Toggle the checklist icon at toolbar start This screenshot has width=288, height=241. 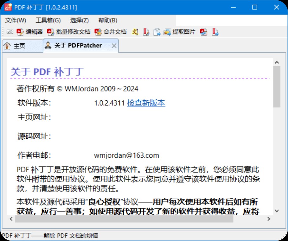click(x=10, y=32)
